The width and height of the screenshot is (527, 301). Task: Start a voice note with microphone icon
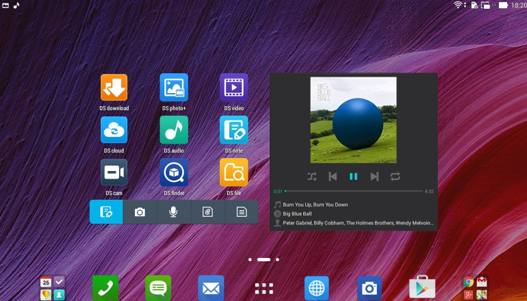(174, 212)
